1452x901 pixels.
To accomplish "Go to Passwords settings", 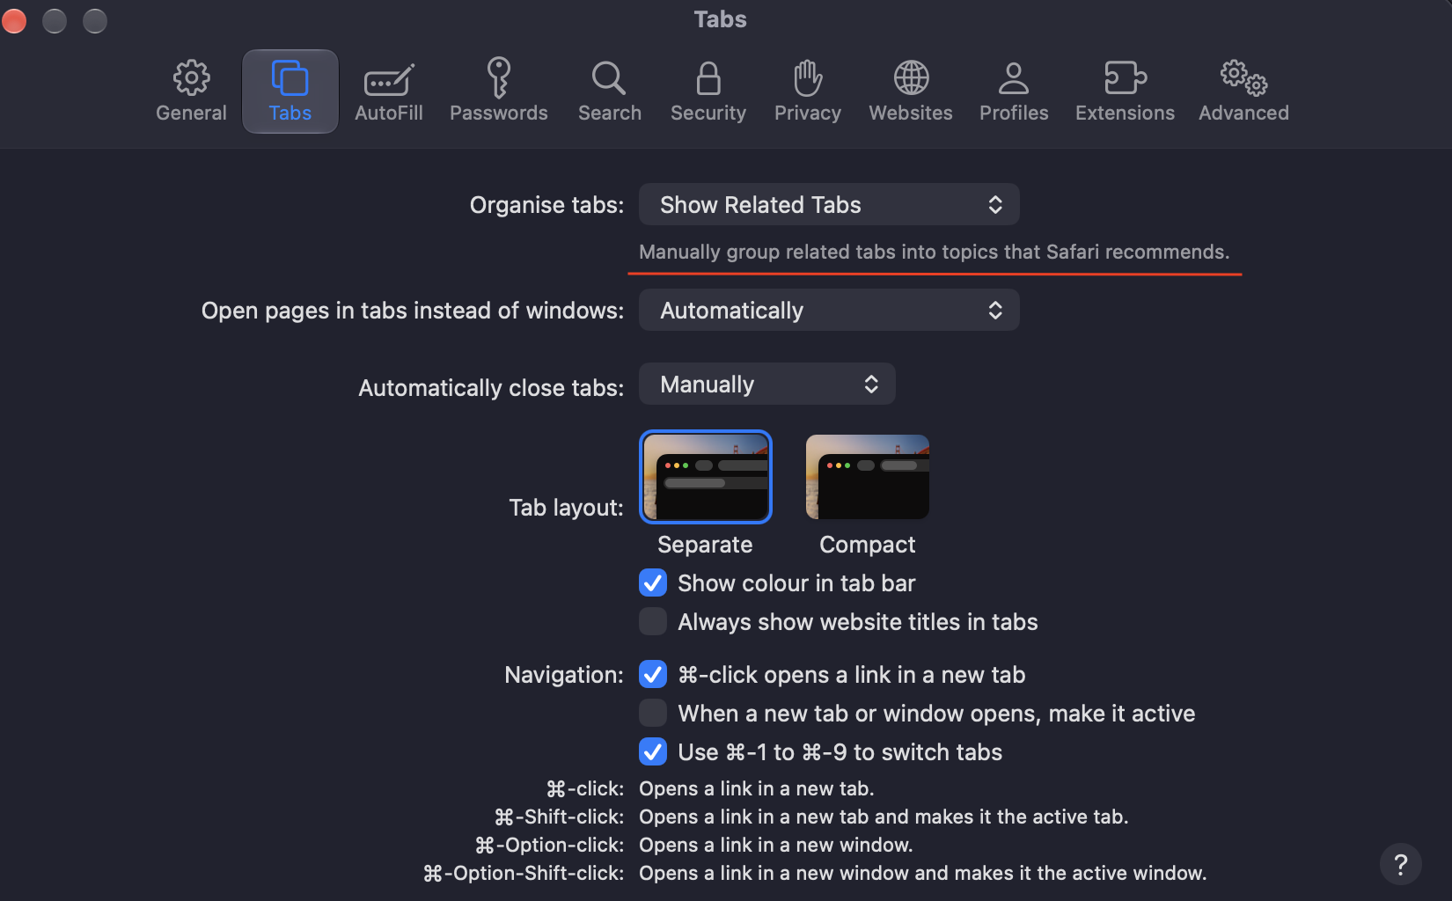I will (499, 92).
